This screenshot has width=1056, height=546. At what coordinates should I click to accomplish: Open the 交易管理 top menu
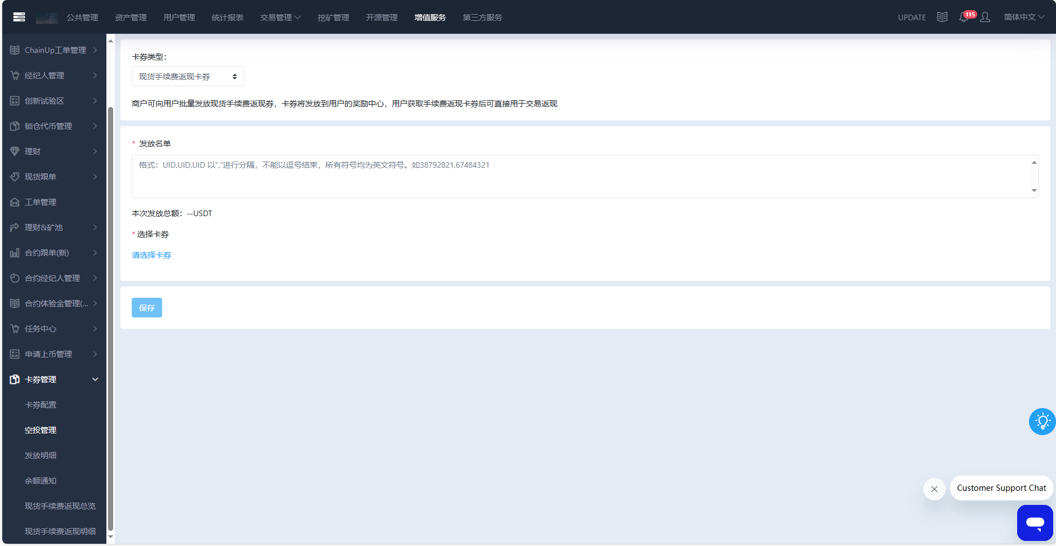[x=280, y=17]
